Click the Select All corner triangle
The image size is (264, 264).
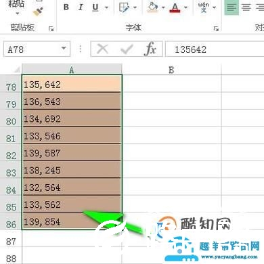click(x=16, y=70)
